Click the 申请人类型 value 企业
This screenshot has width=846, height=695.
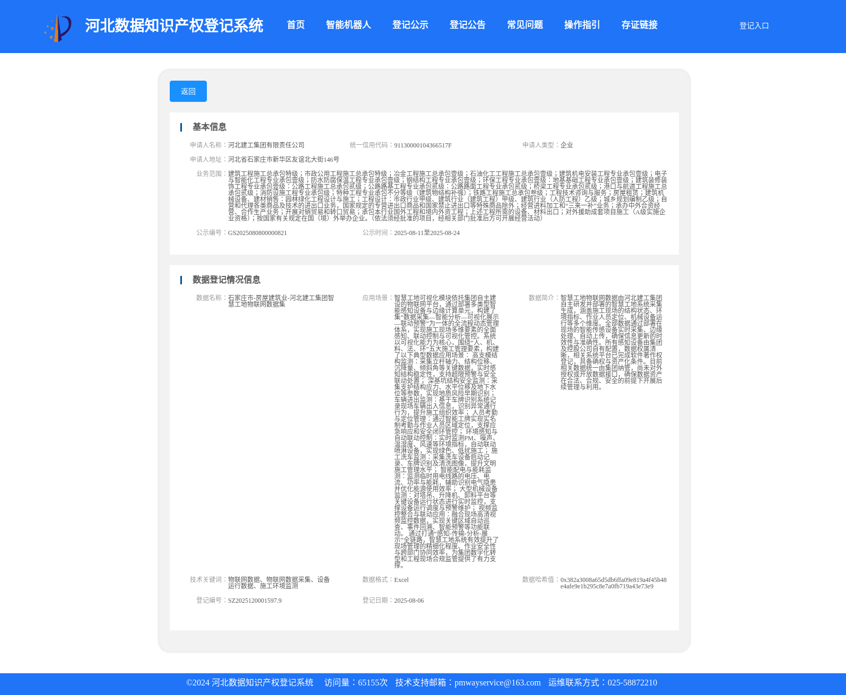pyautogui.click(x=566, y=145)
